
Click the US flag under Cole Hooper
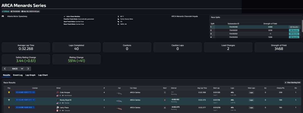click(58, 95)
